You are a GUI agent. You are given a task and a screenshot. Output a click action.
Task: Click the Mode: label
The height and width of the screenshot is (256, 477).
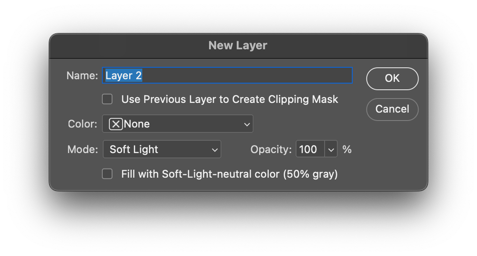tap(83, 149)
